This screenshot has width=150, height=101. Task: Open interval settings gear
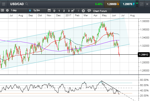(7, 10)
